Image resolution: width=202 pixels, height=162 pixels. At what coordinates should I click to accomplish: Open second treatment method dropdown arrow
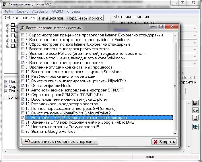pyautogui.click(x=195, y=36)
